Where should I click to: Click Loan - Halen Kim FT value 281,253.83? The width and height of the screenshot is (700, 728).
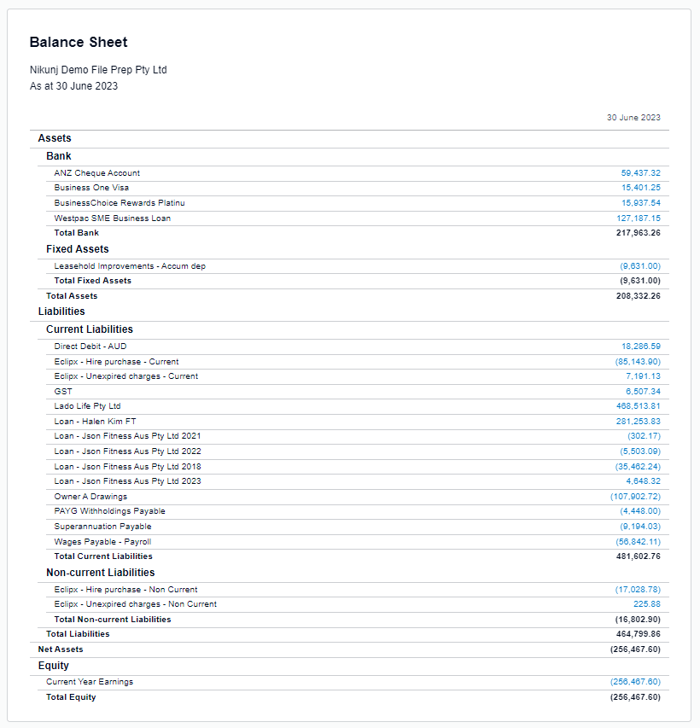tap(639, 421)
